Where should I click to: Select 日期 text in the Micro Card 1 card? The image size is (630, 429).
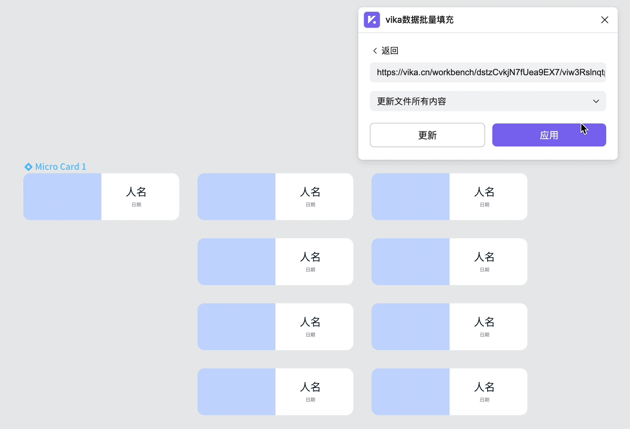pyautogui.click(x=136, y=205)
